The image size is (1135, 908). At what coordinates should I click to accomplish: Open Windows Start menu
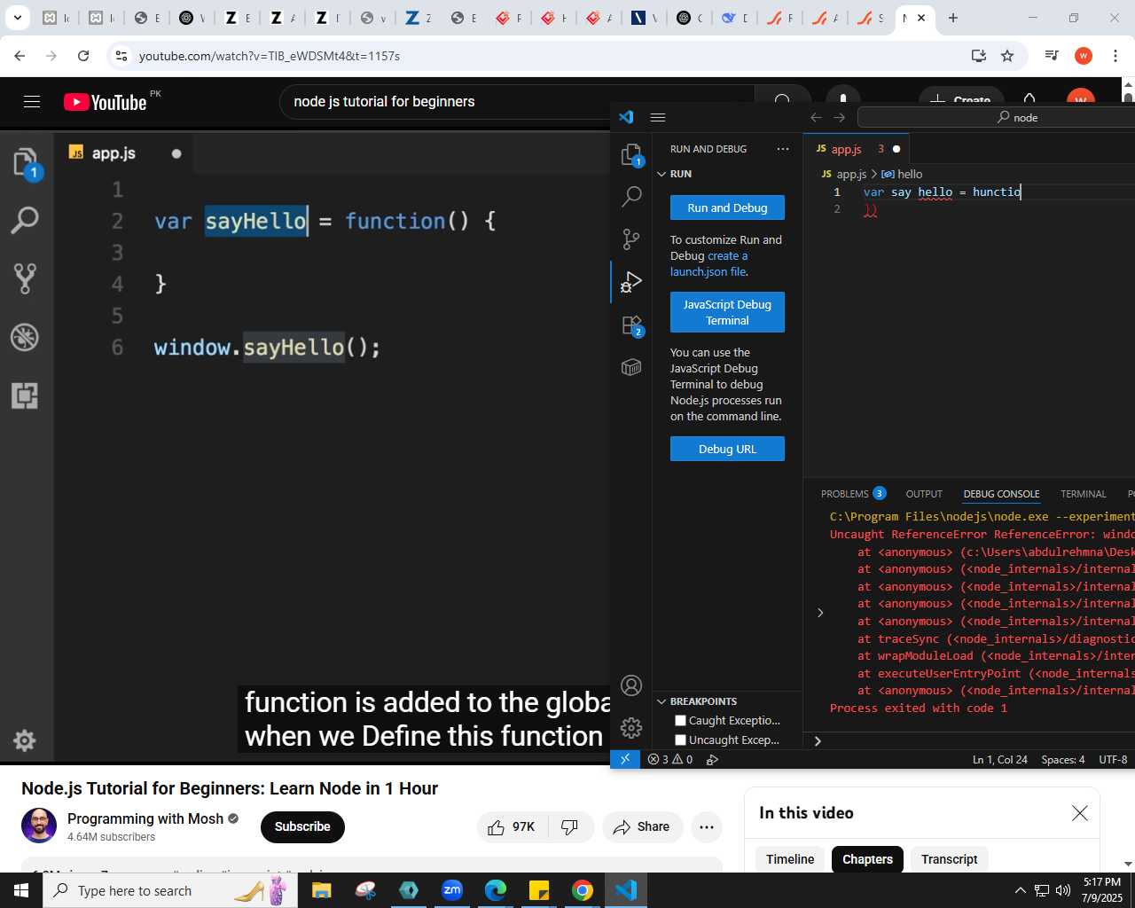pyautogui.click(x=21, y=890)
